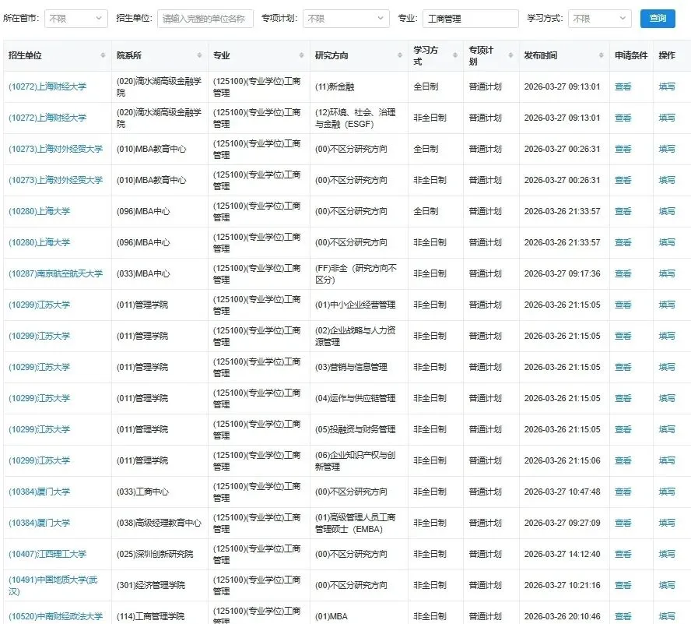The image size is (691, 624).
Task: Select the (020)滴水湖高级金融学院 cell in 新金融 row
Action: 159,86
